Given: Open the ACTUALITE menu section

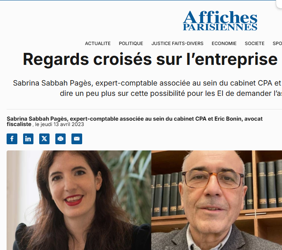Looking at the screenshot, I should point(98,43).
